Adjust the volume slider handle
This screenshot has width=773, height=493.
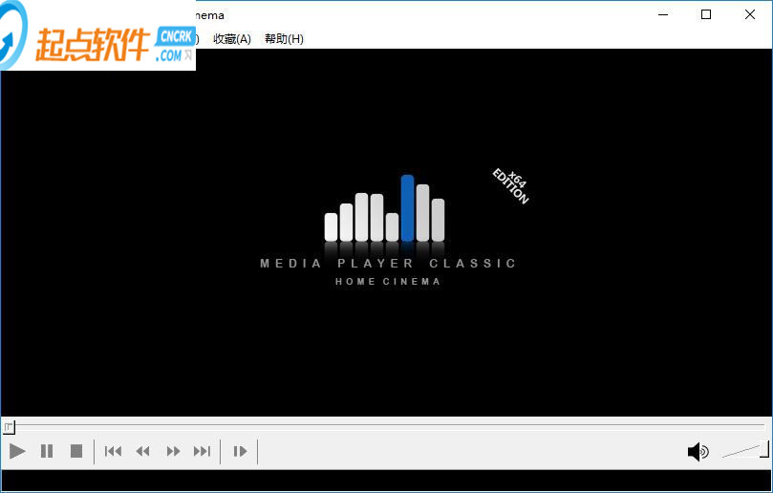click(x=764, y=449)
